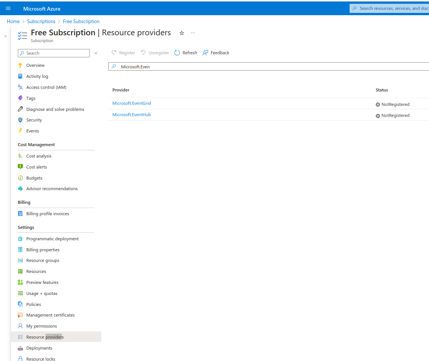The height and width of the screenshot is (361, 429).
Task: Click the Resources grid icon
Action: [20, 271]
